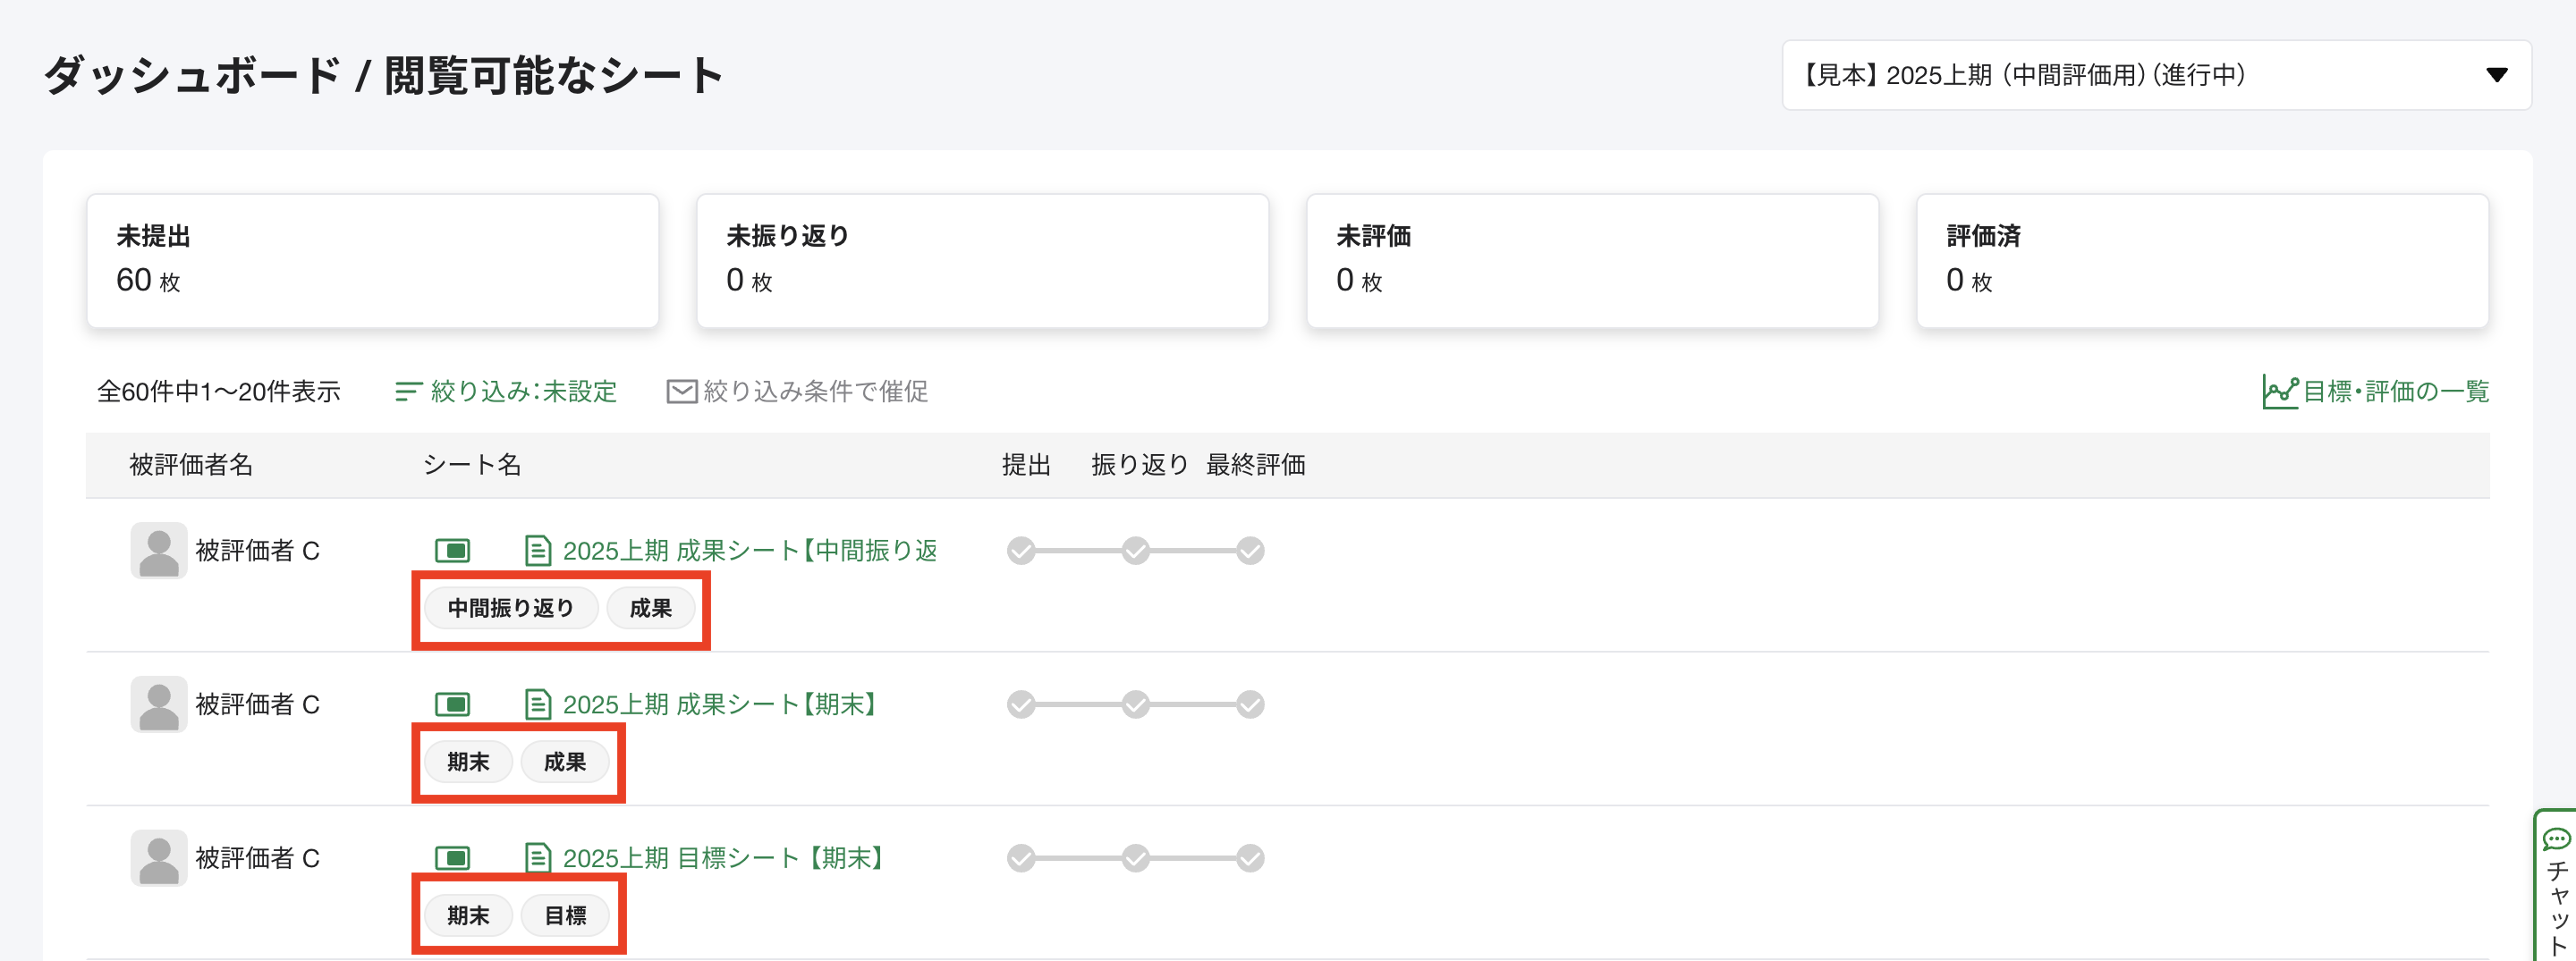Open the 【見本】2025上期 period dropdown
The image size is (2576, 961).
pos(2155,75)
